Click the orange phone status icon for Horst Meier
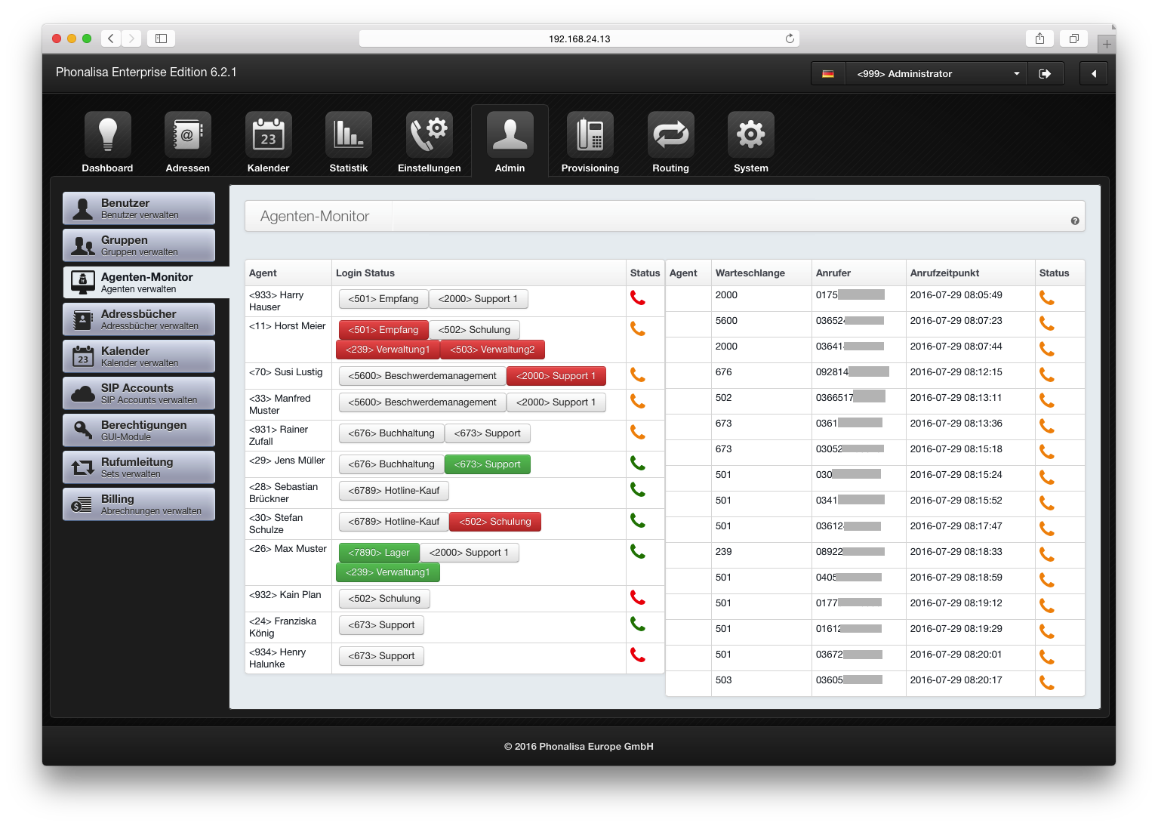Screen dimensions: 1158x826 point(638,329)
